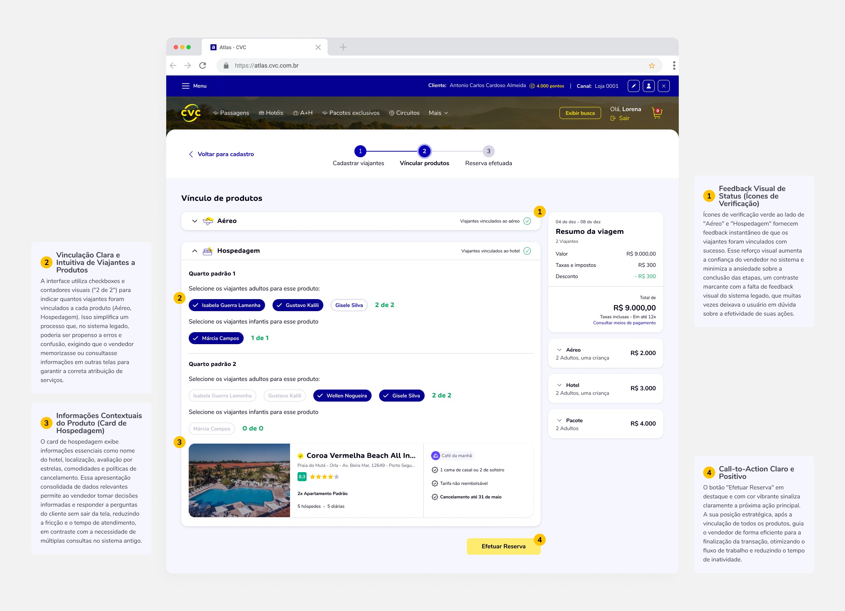
Task: Open Pacotes exclusivos in the navigation
Action: (351, 113)
